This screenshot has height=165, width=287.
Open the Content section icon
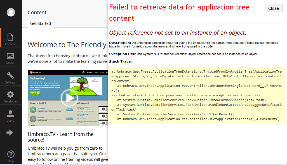[x=10, y=37]
